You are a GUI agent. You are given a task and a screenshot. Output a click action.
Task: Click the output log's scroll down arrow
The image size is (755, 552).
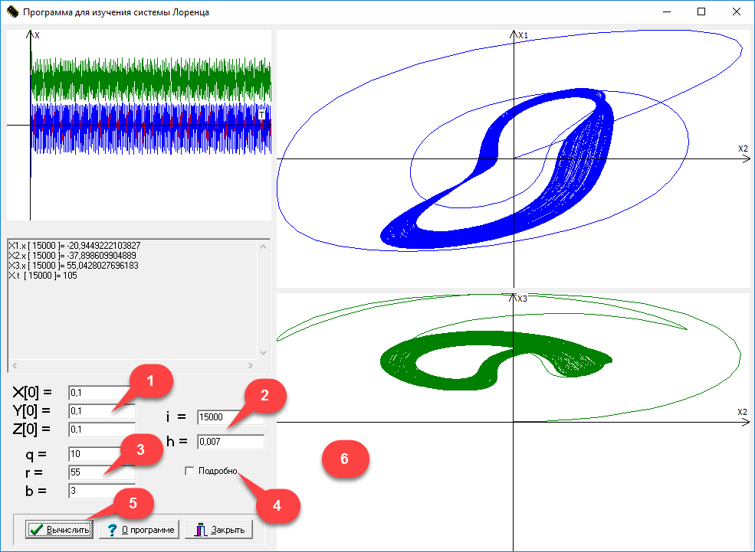pos(264,353)
